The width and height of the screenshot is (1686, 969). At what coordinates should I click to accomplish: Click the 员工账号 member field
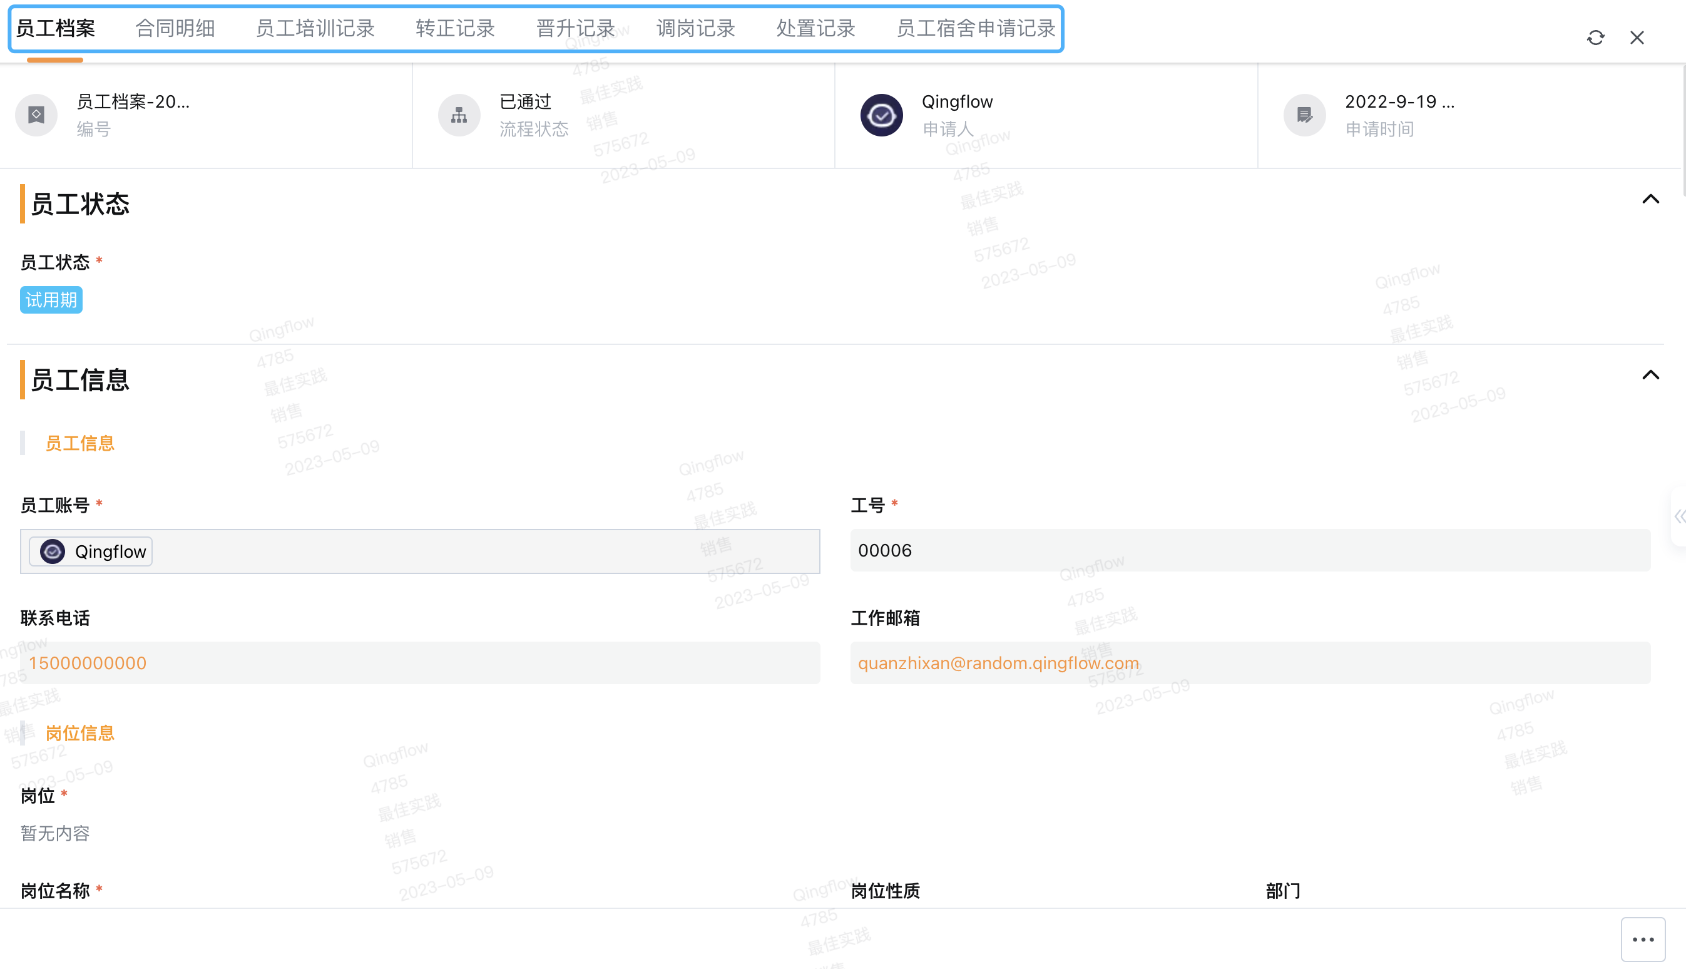420,551
